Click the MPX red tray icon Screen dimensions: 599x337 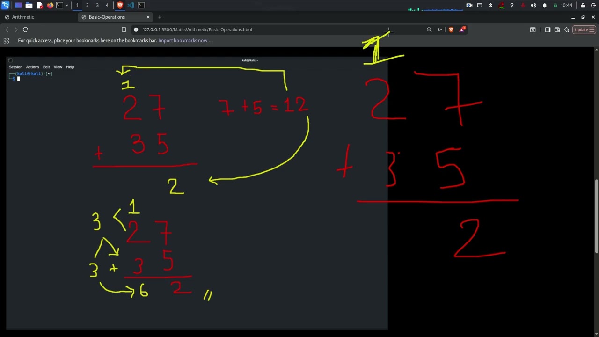pos(502,5)
